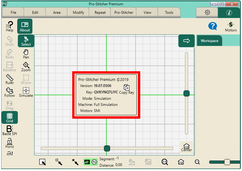This screenshot has height=171, width=242.
Task: Click the square-start arrow icon
Action: coord(59,162)
